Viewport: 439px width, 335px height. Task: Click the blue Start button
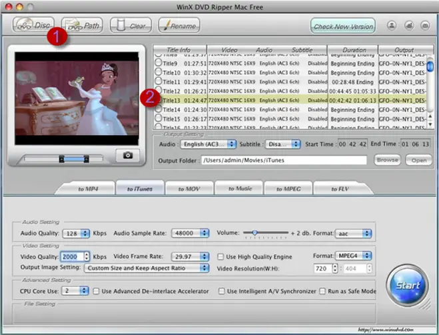pyautogui.click(x=408, y=285)
